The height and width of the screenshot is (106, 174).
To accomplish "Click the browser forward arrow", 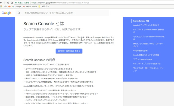I will (5, 2).
